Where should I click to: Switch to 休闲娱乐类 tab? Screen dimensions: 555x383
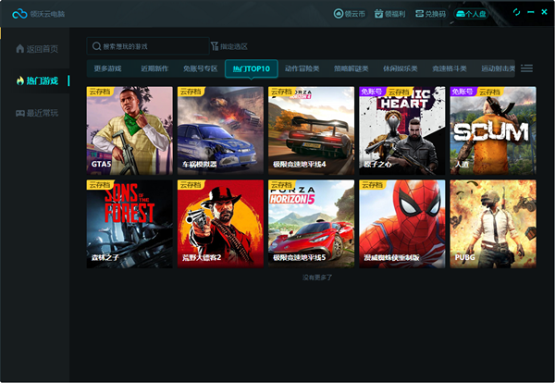[x=401, y=68]
